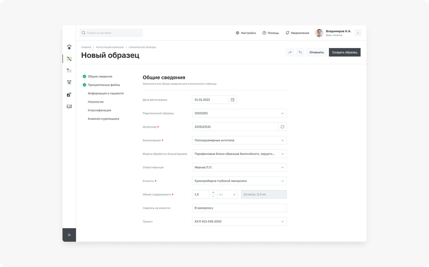Click the registration date field
This screenshot has height=267, width=429.
point(210,100)
